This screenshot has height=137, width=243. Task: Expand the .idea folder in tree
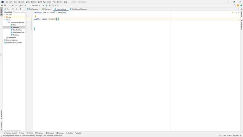coord(5,14)
